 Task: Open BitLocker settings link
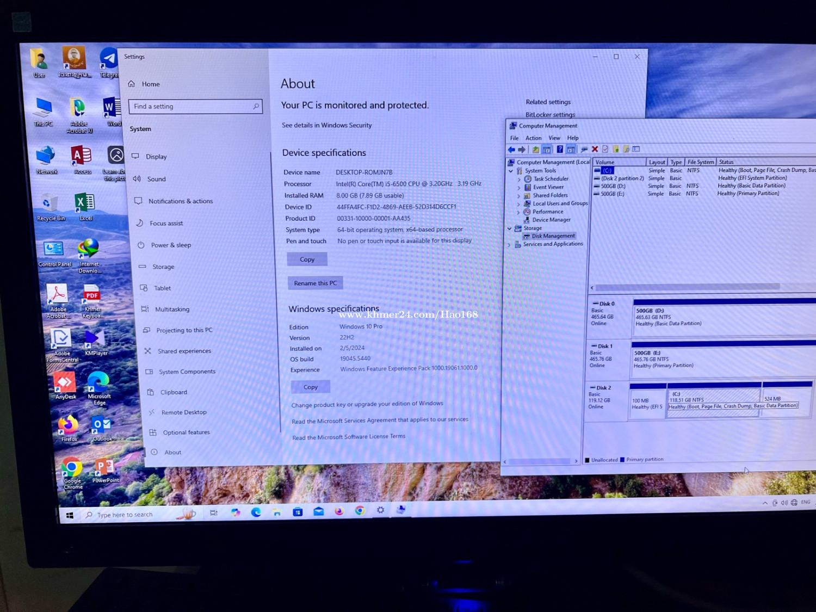550,115
